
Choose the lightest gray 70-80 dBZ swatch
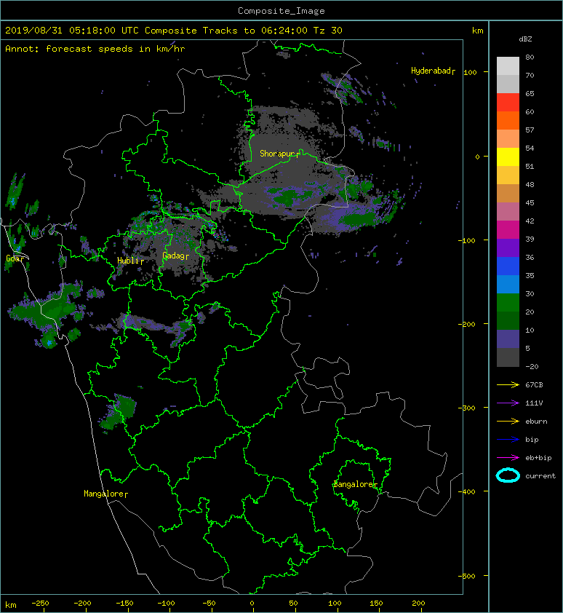(x=508, y=66)
